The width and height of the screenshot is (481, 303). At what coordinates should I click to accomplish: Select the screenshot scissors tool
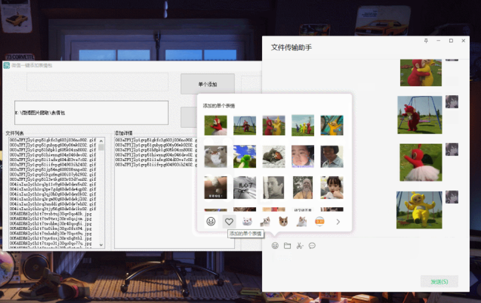300,246
